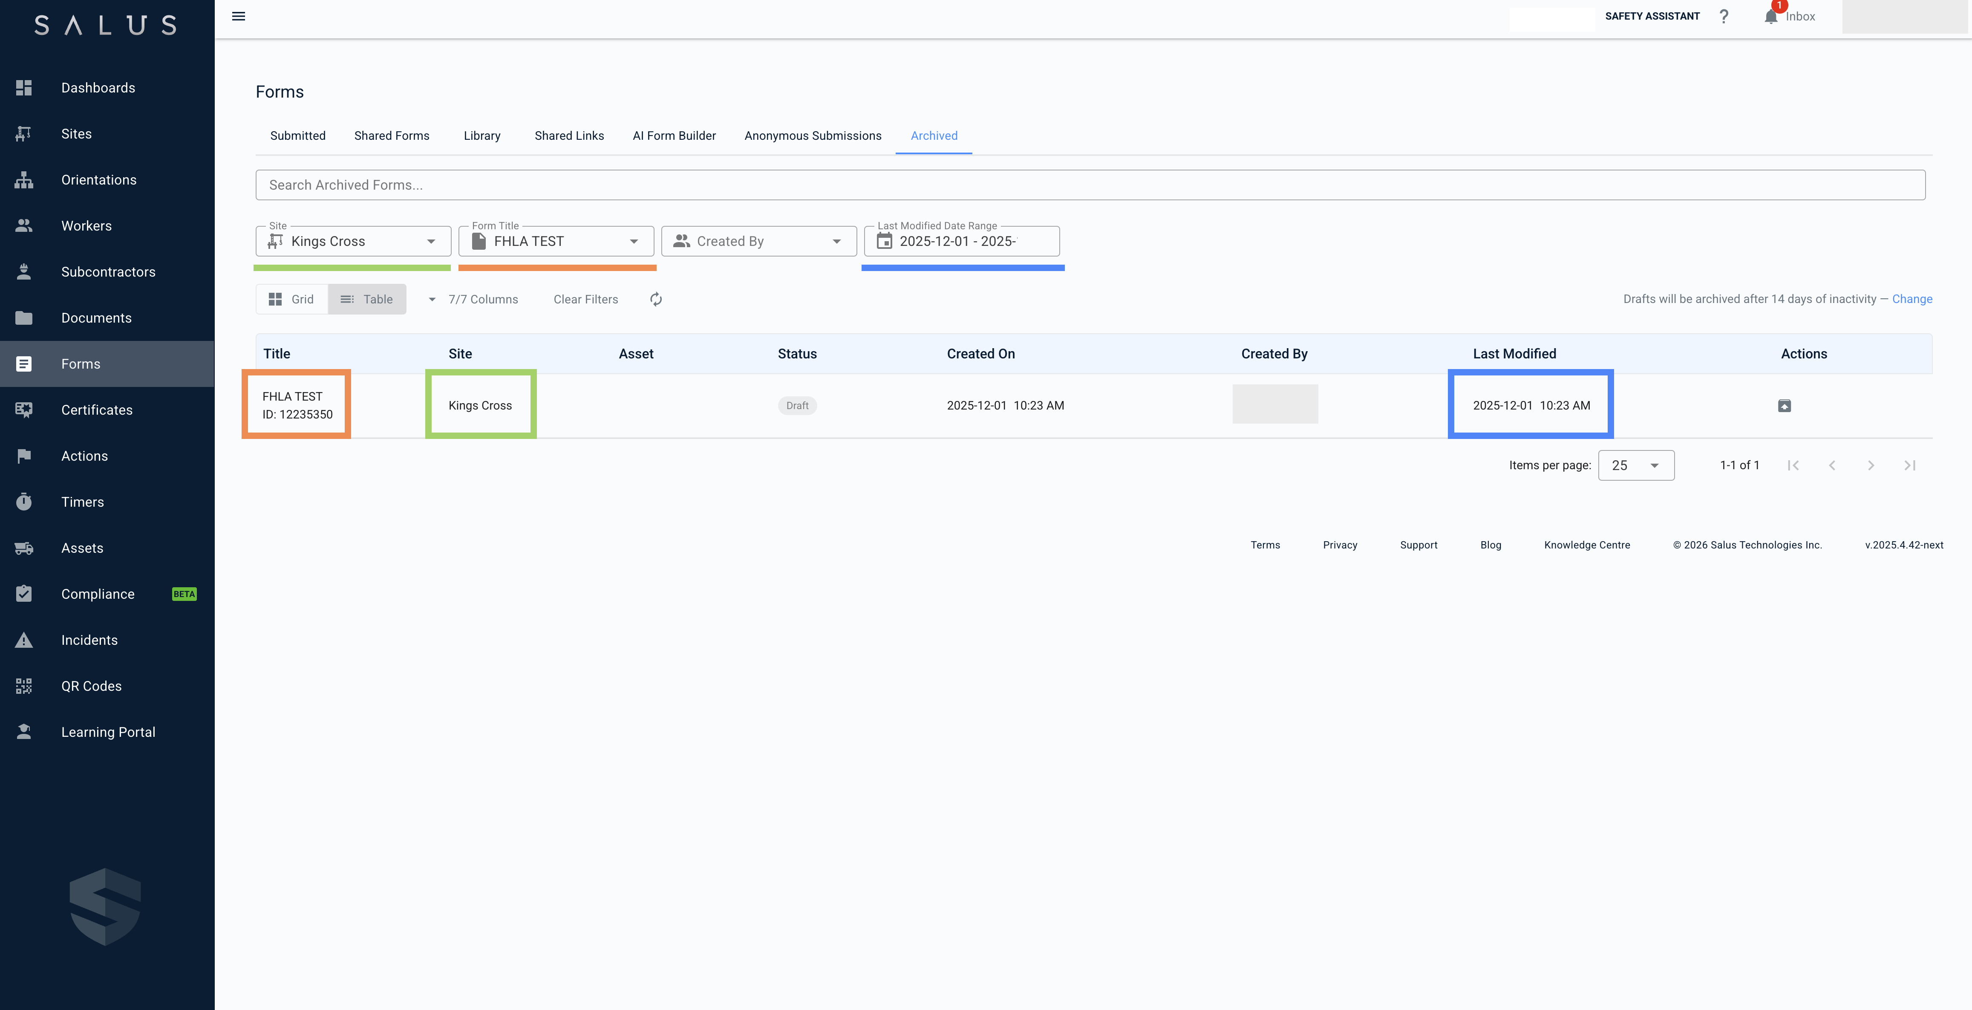Switch to Grid view
The image size is (1972, 1010).
coord(291,300)
